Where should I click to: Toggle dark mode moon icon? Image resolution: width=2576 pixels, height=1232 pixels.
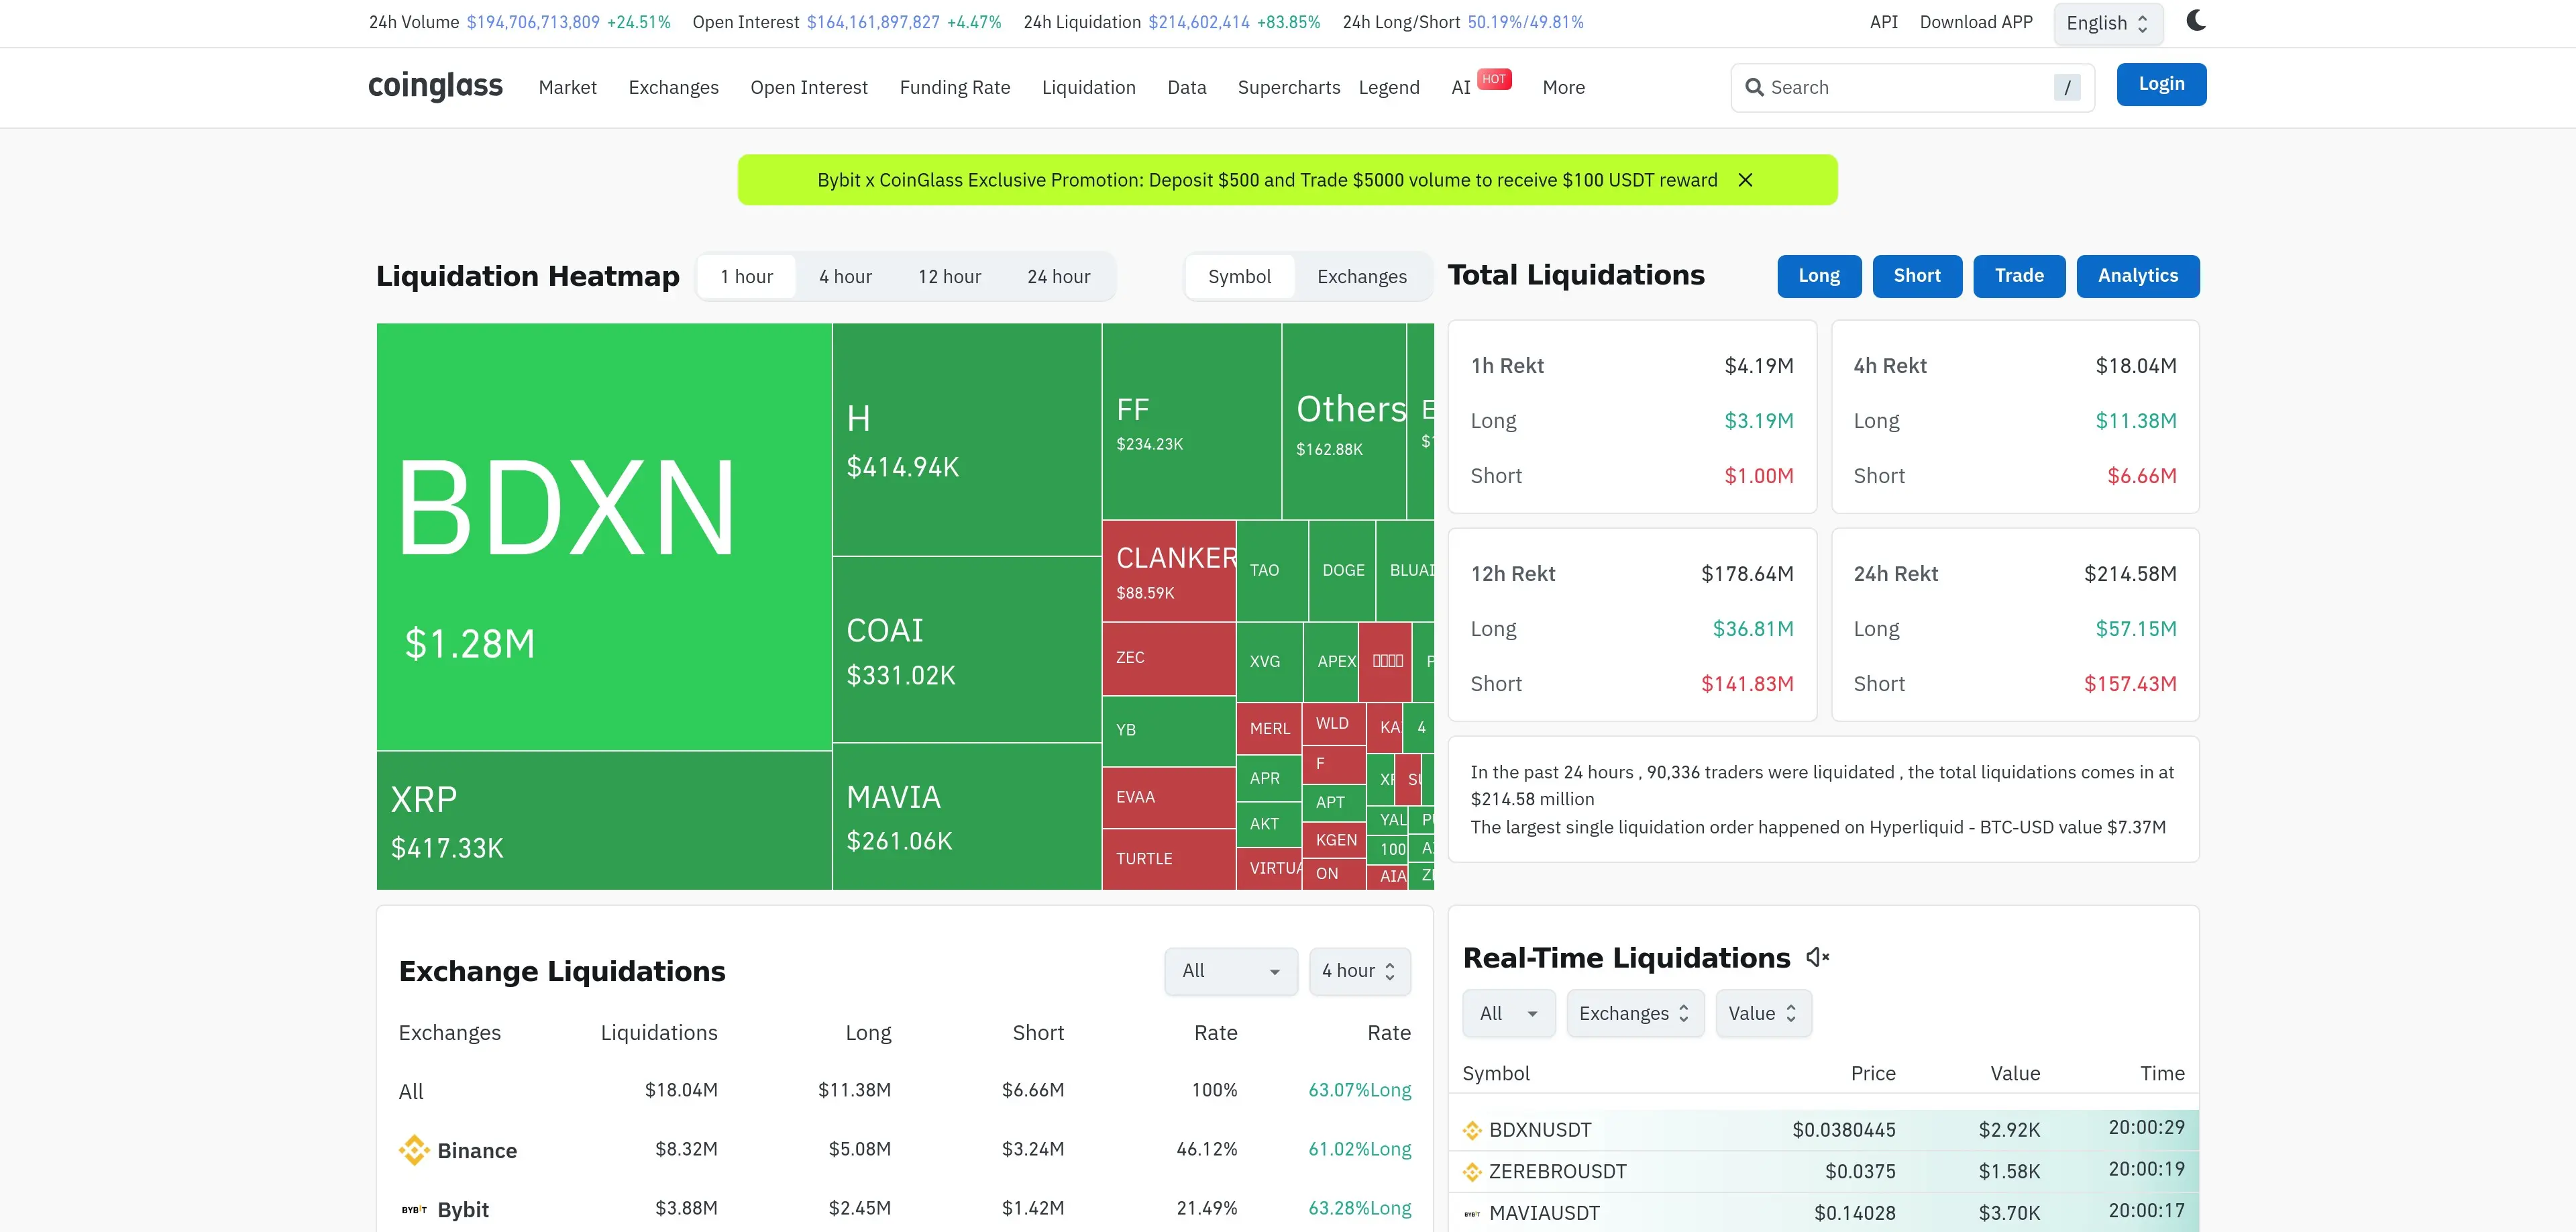[2195, 21]
